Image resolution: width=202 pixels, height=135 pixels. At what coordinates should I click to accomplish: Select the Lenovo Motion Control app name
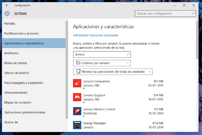(99, 109)
